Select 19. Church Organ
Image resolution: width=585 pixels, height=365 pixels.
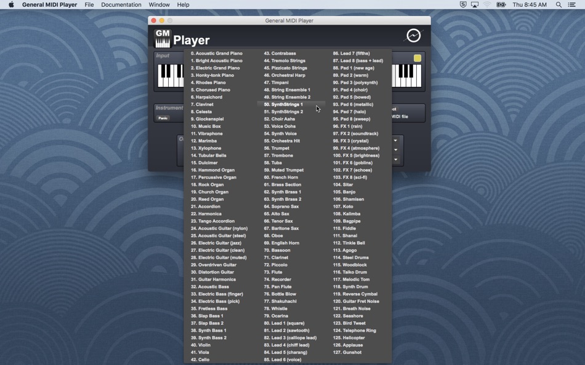209,192
